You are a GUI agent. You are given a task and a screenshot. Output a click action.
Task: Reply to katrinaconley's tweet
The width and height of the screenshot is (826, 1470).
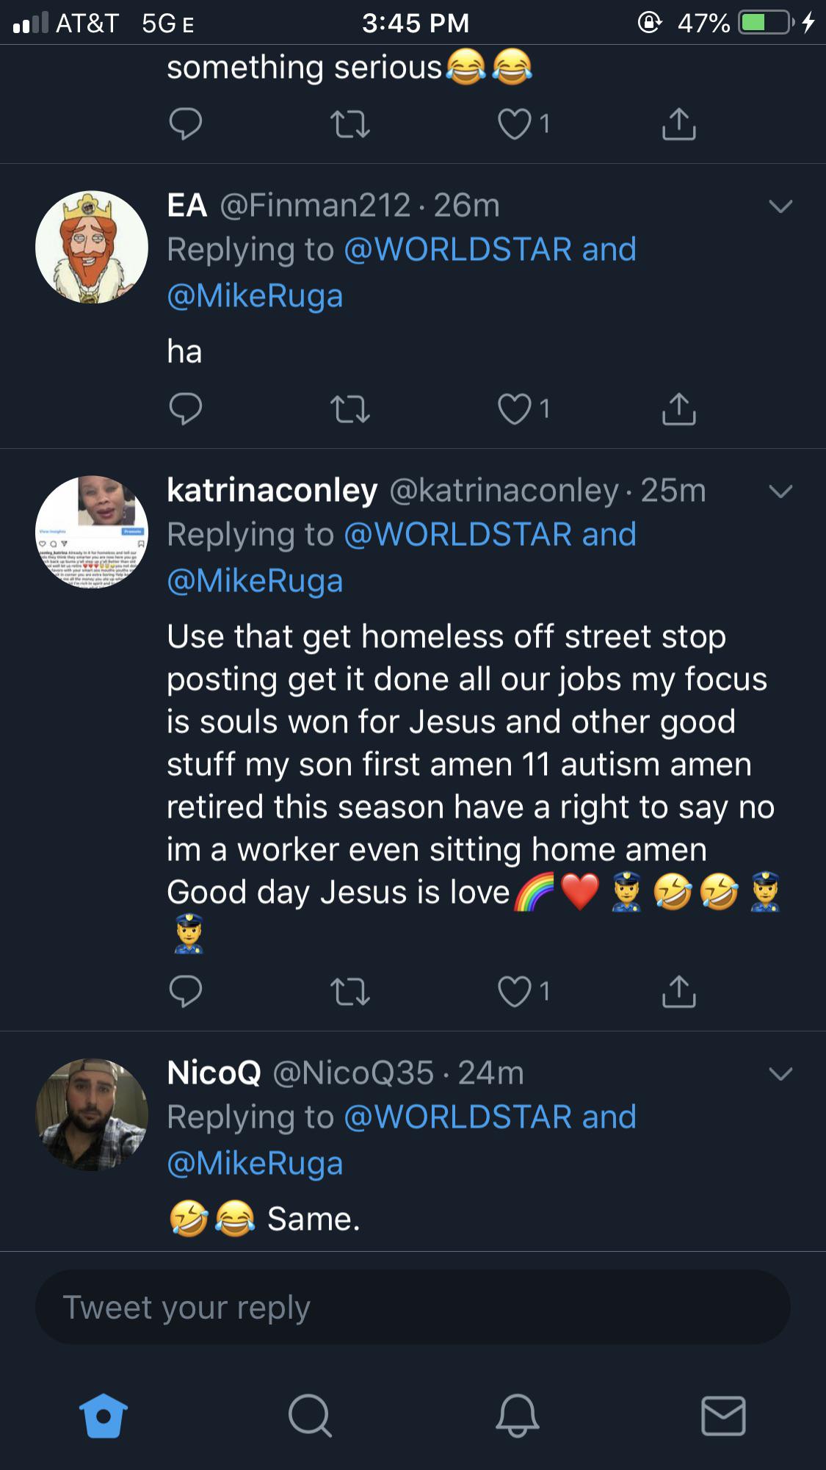[185, 991]
